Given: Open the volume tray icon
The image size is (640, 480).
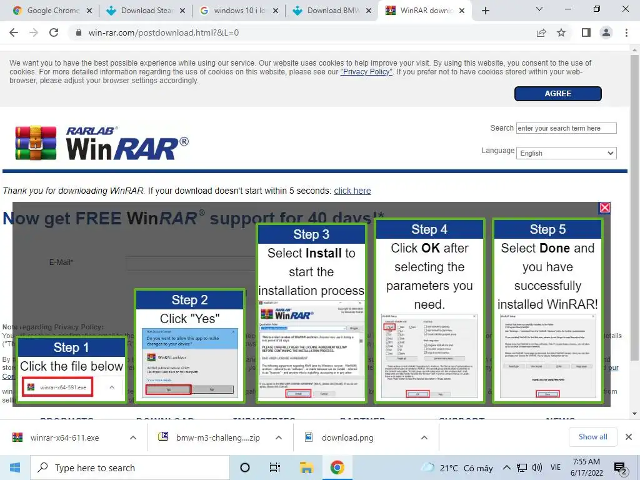Looking at the screenshot, I should pyautogui.click(x=537, y=467).
